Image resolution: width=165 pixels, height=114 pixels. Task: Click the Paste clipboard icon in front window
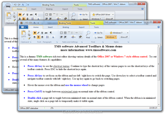[24, 33]
